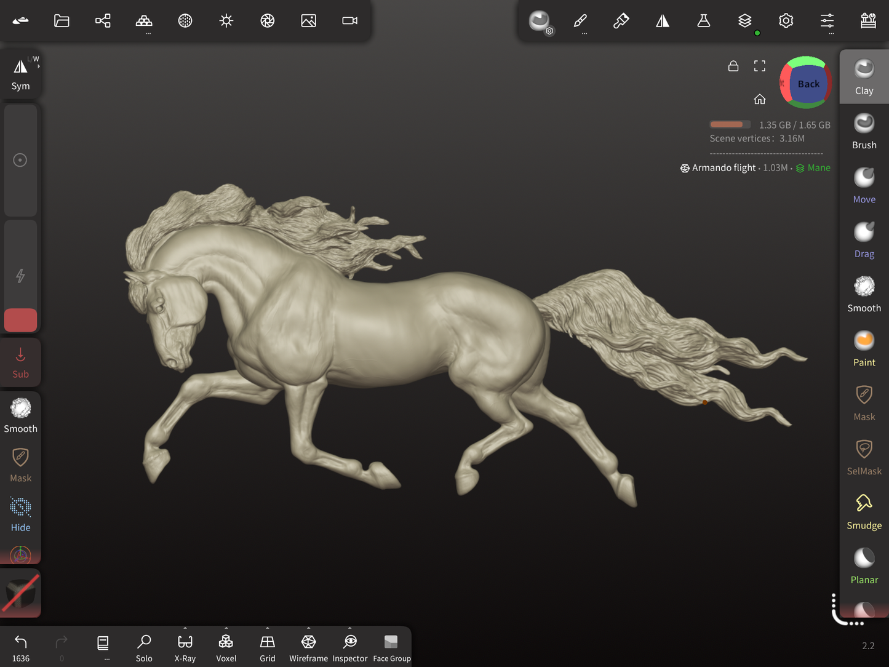Pick the Planar tool
Screen dimensions: 889x667
point(864,565)
